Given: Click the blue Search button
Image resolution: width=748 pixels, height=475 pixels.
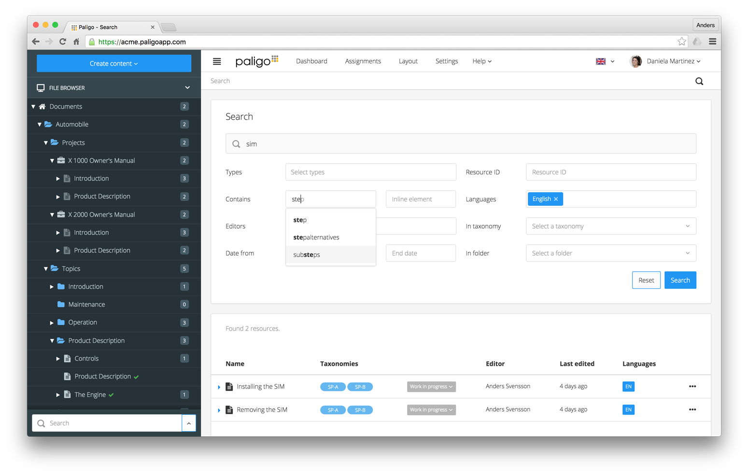Looking at the screenshot, I should coord(680,280).
